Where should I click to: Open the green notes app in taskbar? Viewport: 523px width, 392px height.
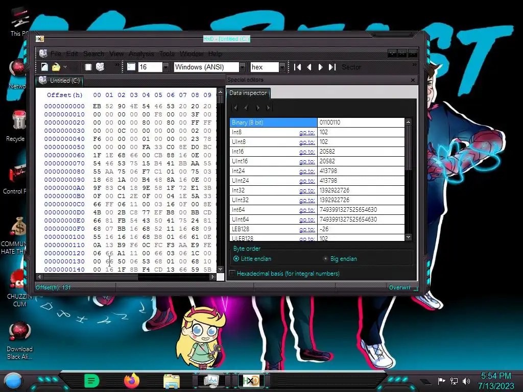[x=92, y=381]
